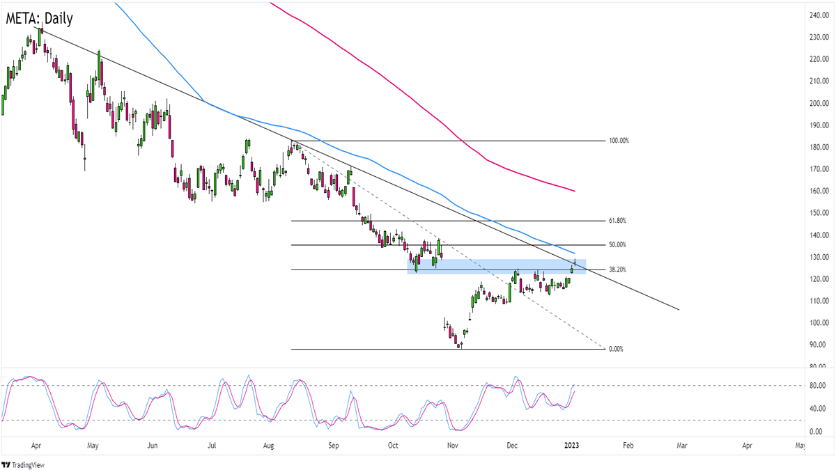
Task: Click the blue shaded resistance zone rectangle
Action: click(496, 266)
